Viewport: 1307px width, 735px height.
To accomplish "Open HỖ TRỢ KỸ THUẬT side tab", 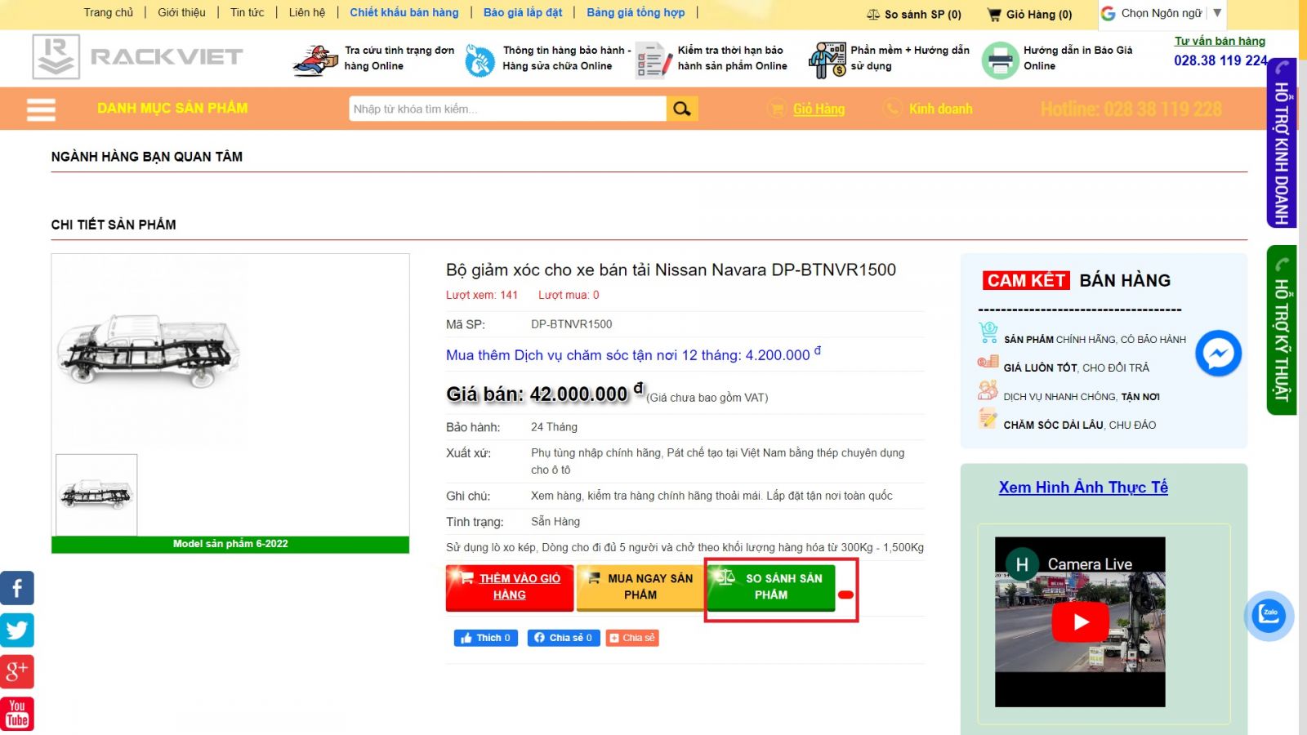I will [1282, 330].
